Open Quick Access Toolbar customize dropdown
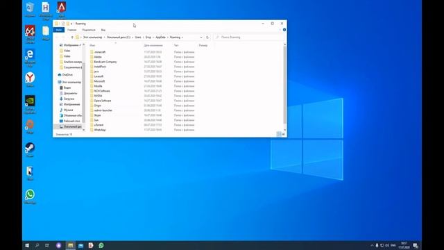Viewport: 444px width, 250px height. (71, 24)
